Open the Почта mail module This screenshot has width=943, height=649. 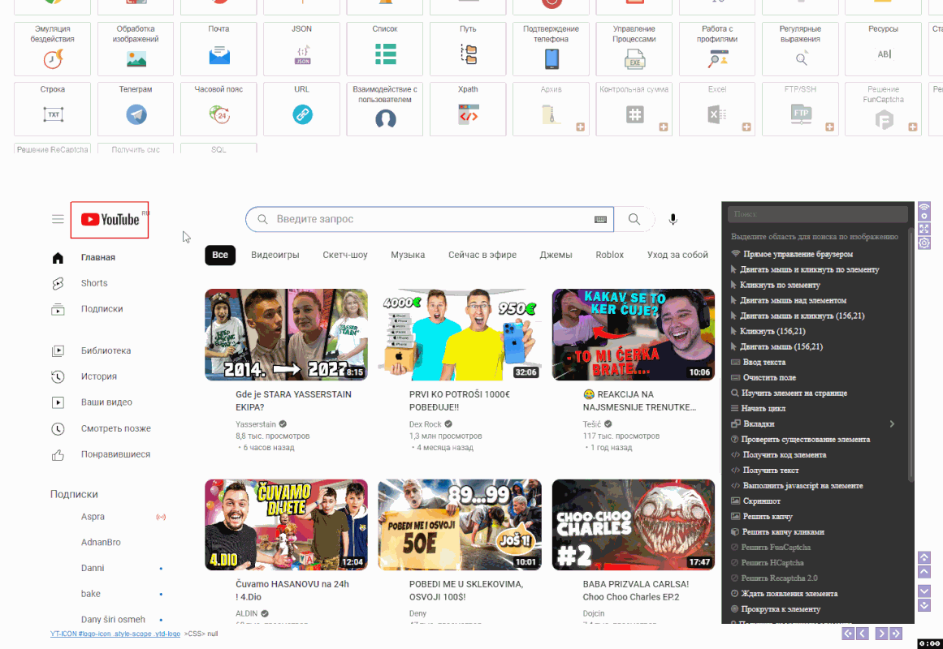(x=219, y=49)
